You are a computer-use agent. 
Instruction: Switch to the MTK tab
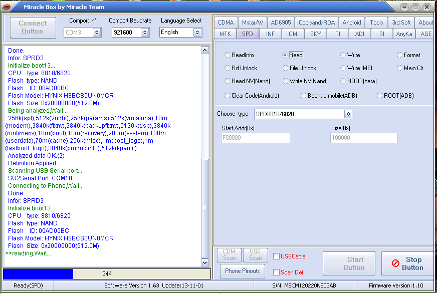click(x=225, y=34)
